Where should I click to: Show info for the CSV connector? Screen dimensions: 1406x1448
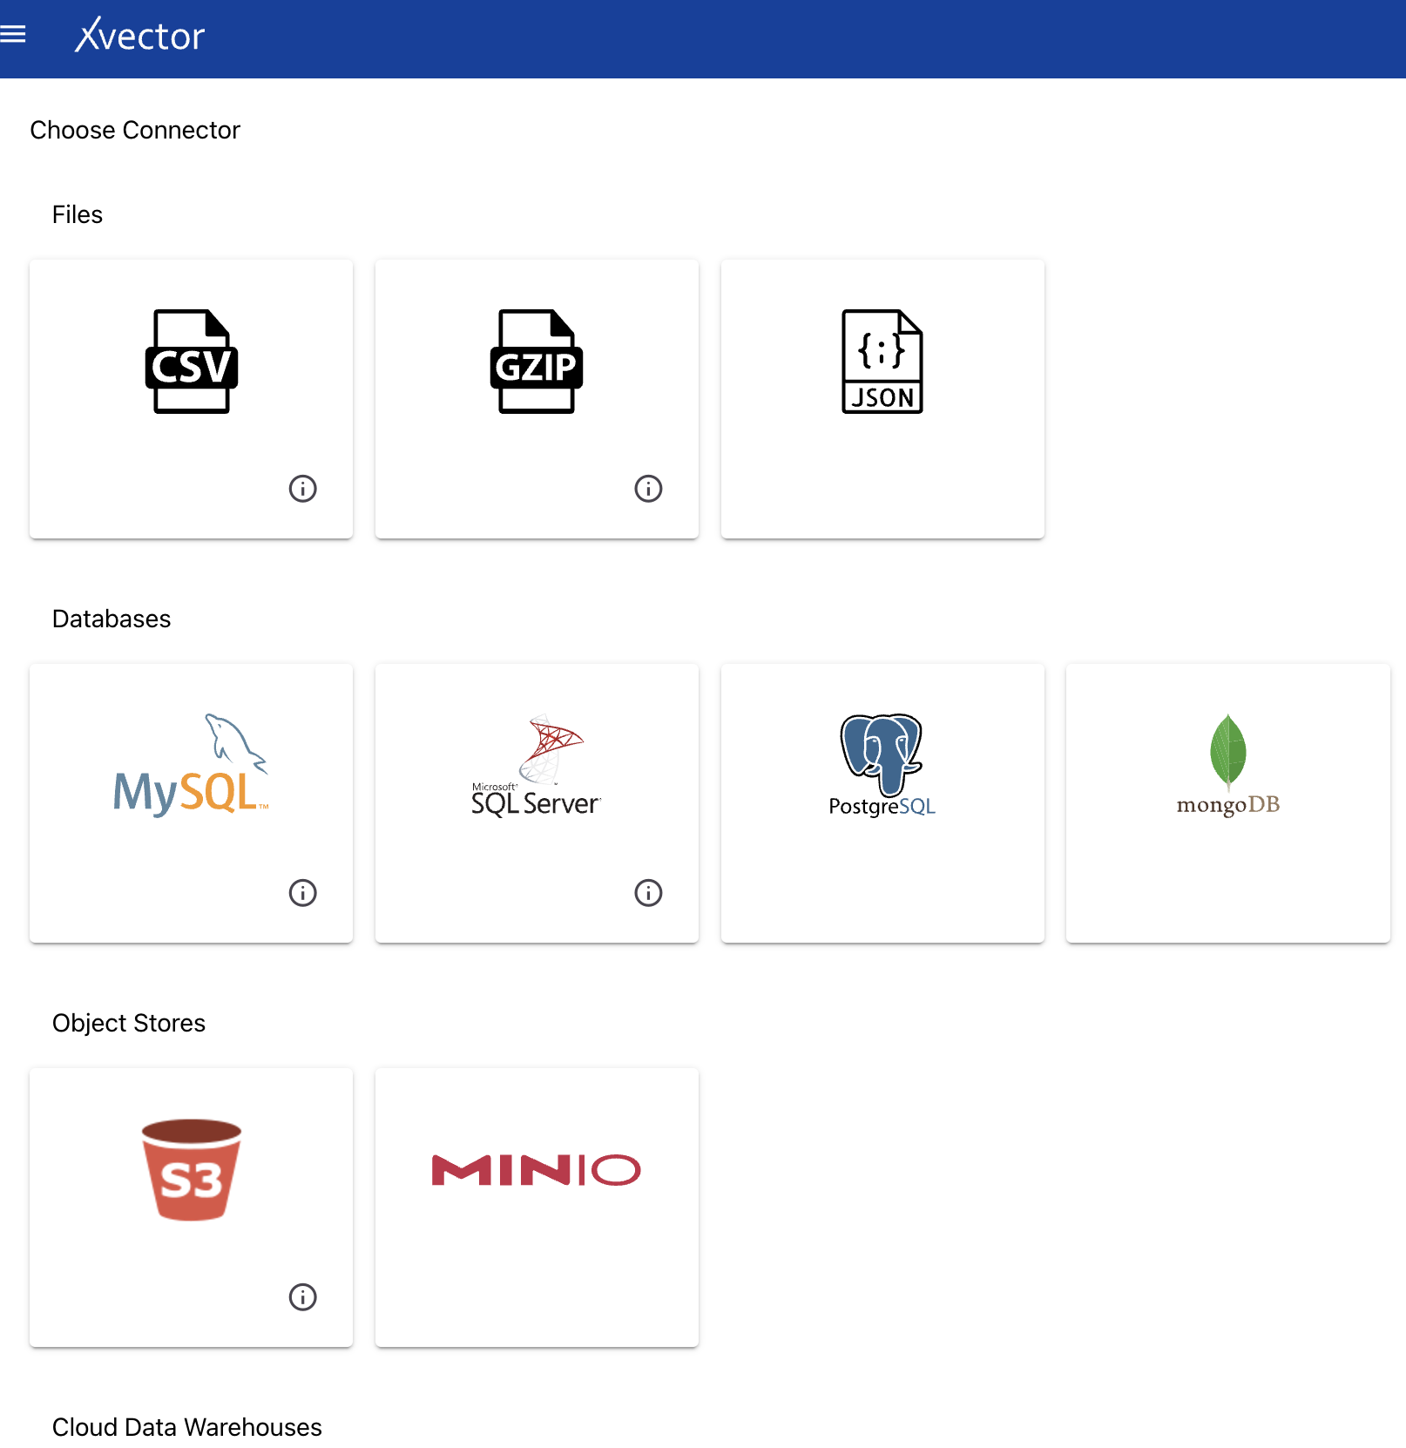pyautogui.click(x=302, y=489)
